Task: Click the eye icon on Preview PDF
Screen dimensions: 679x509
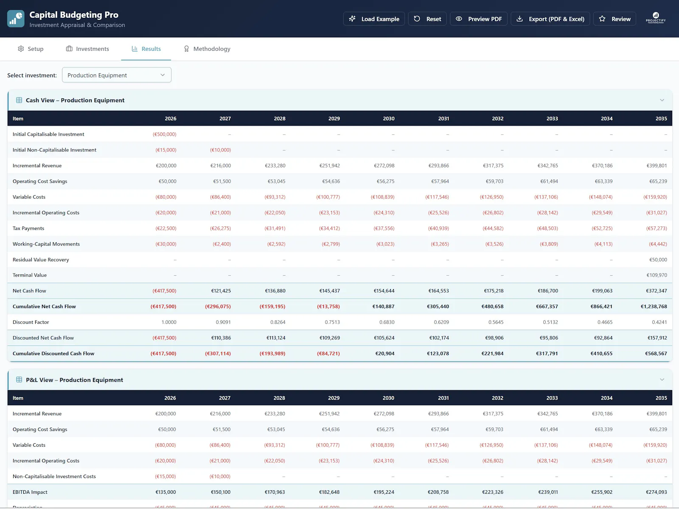Action: tap(459, 19)
